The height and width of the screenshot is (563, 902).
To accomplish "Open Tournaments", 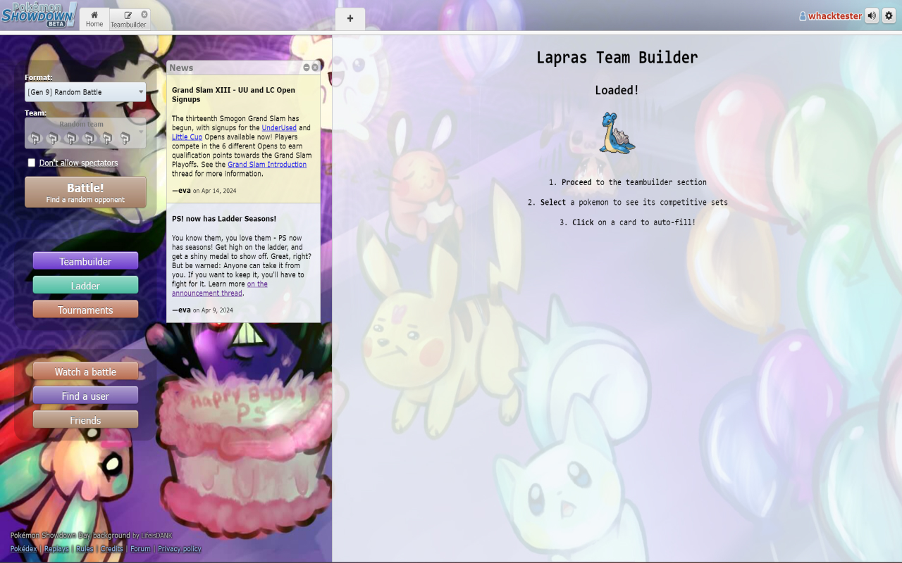I will (x=85, y=309).
